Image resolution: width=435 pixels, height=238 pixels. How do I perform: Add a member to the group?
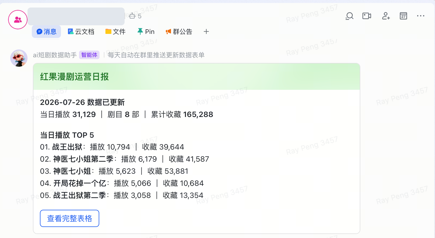(x=386, y=16)
